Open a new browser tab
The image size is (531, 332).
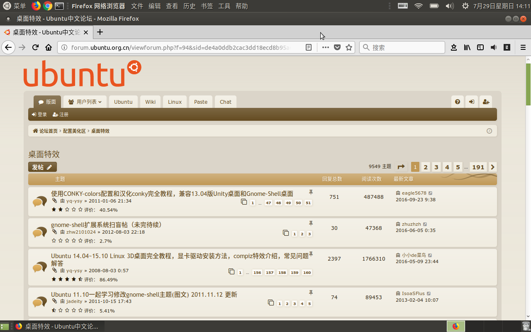pyautogui.click(x=100, y=32)
